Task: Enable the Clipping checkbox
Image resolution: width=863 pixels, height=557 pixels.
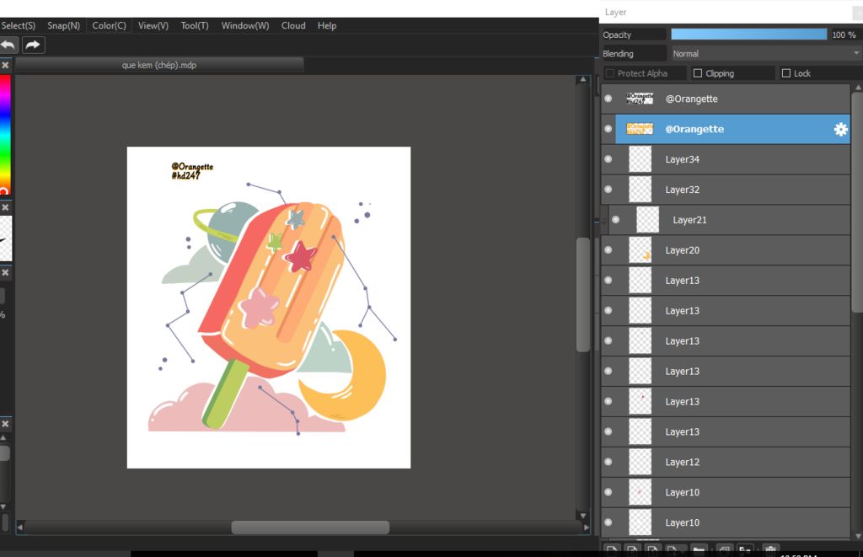Action: click(x=697, y=73)
